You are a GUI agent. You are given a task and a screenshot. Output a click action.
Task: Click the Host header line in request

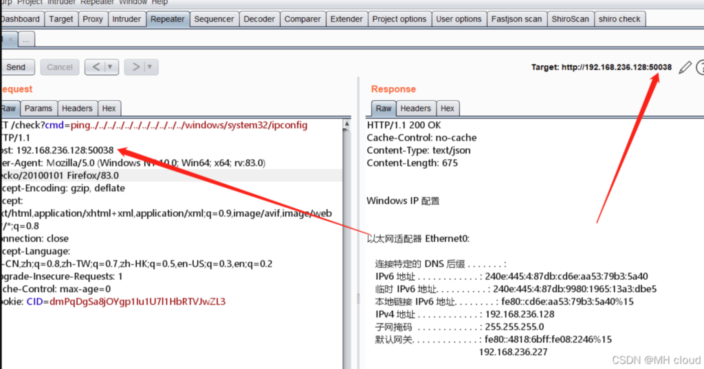tap(58, 150)
